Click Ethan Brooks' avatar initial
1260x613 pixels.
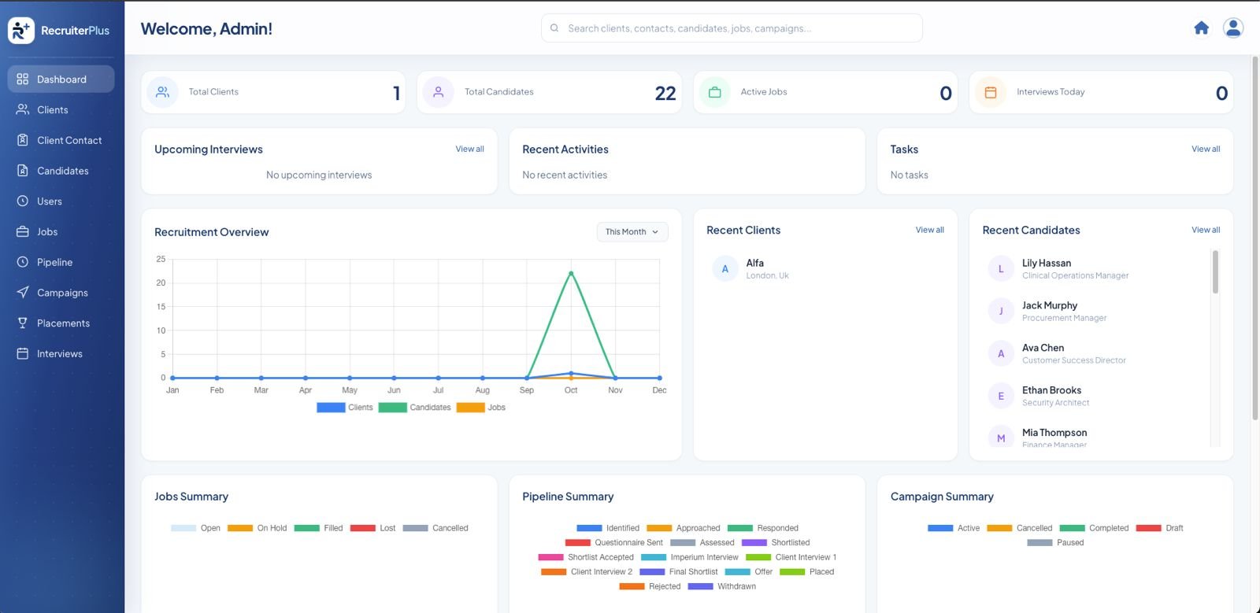click(x=1001, y=397)
